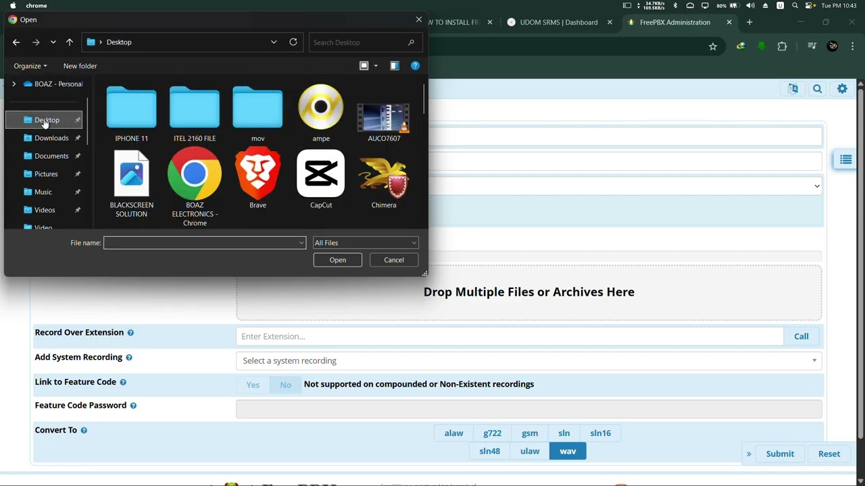The width and height of the screenshot is (865, 486).
Task: Toggle sln16 conversion format
Action: coord(601,433)
